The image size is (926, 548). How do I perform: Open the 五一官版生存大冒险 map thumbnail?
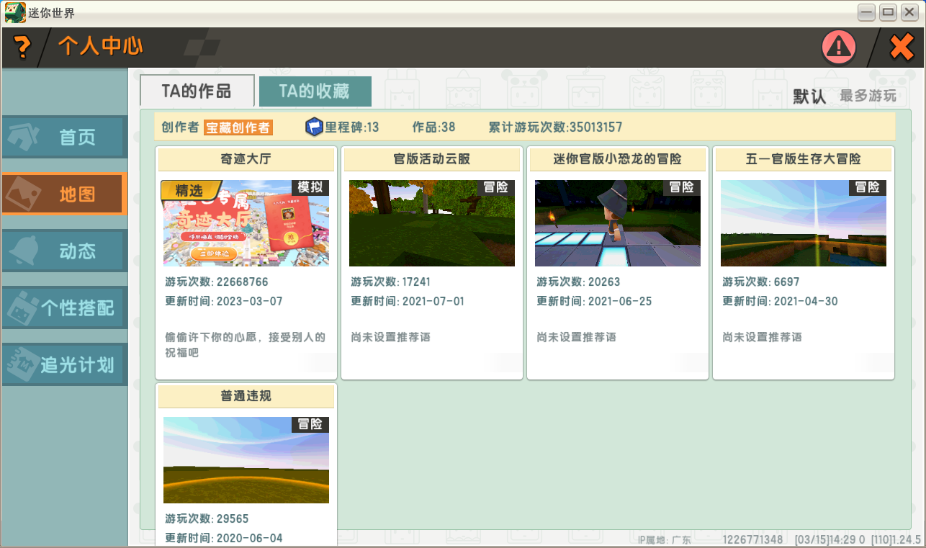pos(804,223)
